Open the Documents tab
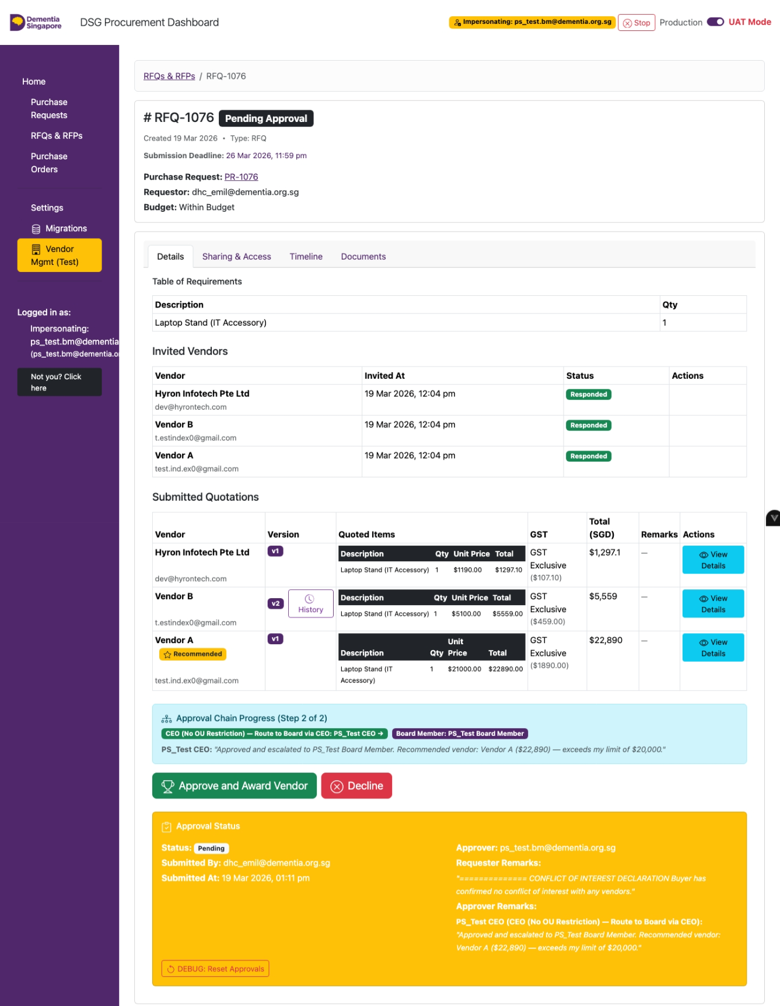 [x=363, y=257]
